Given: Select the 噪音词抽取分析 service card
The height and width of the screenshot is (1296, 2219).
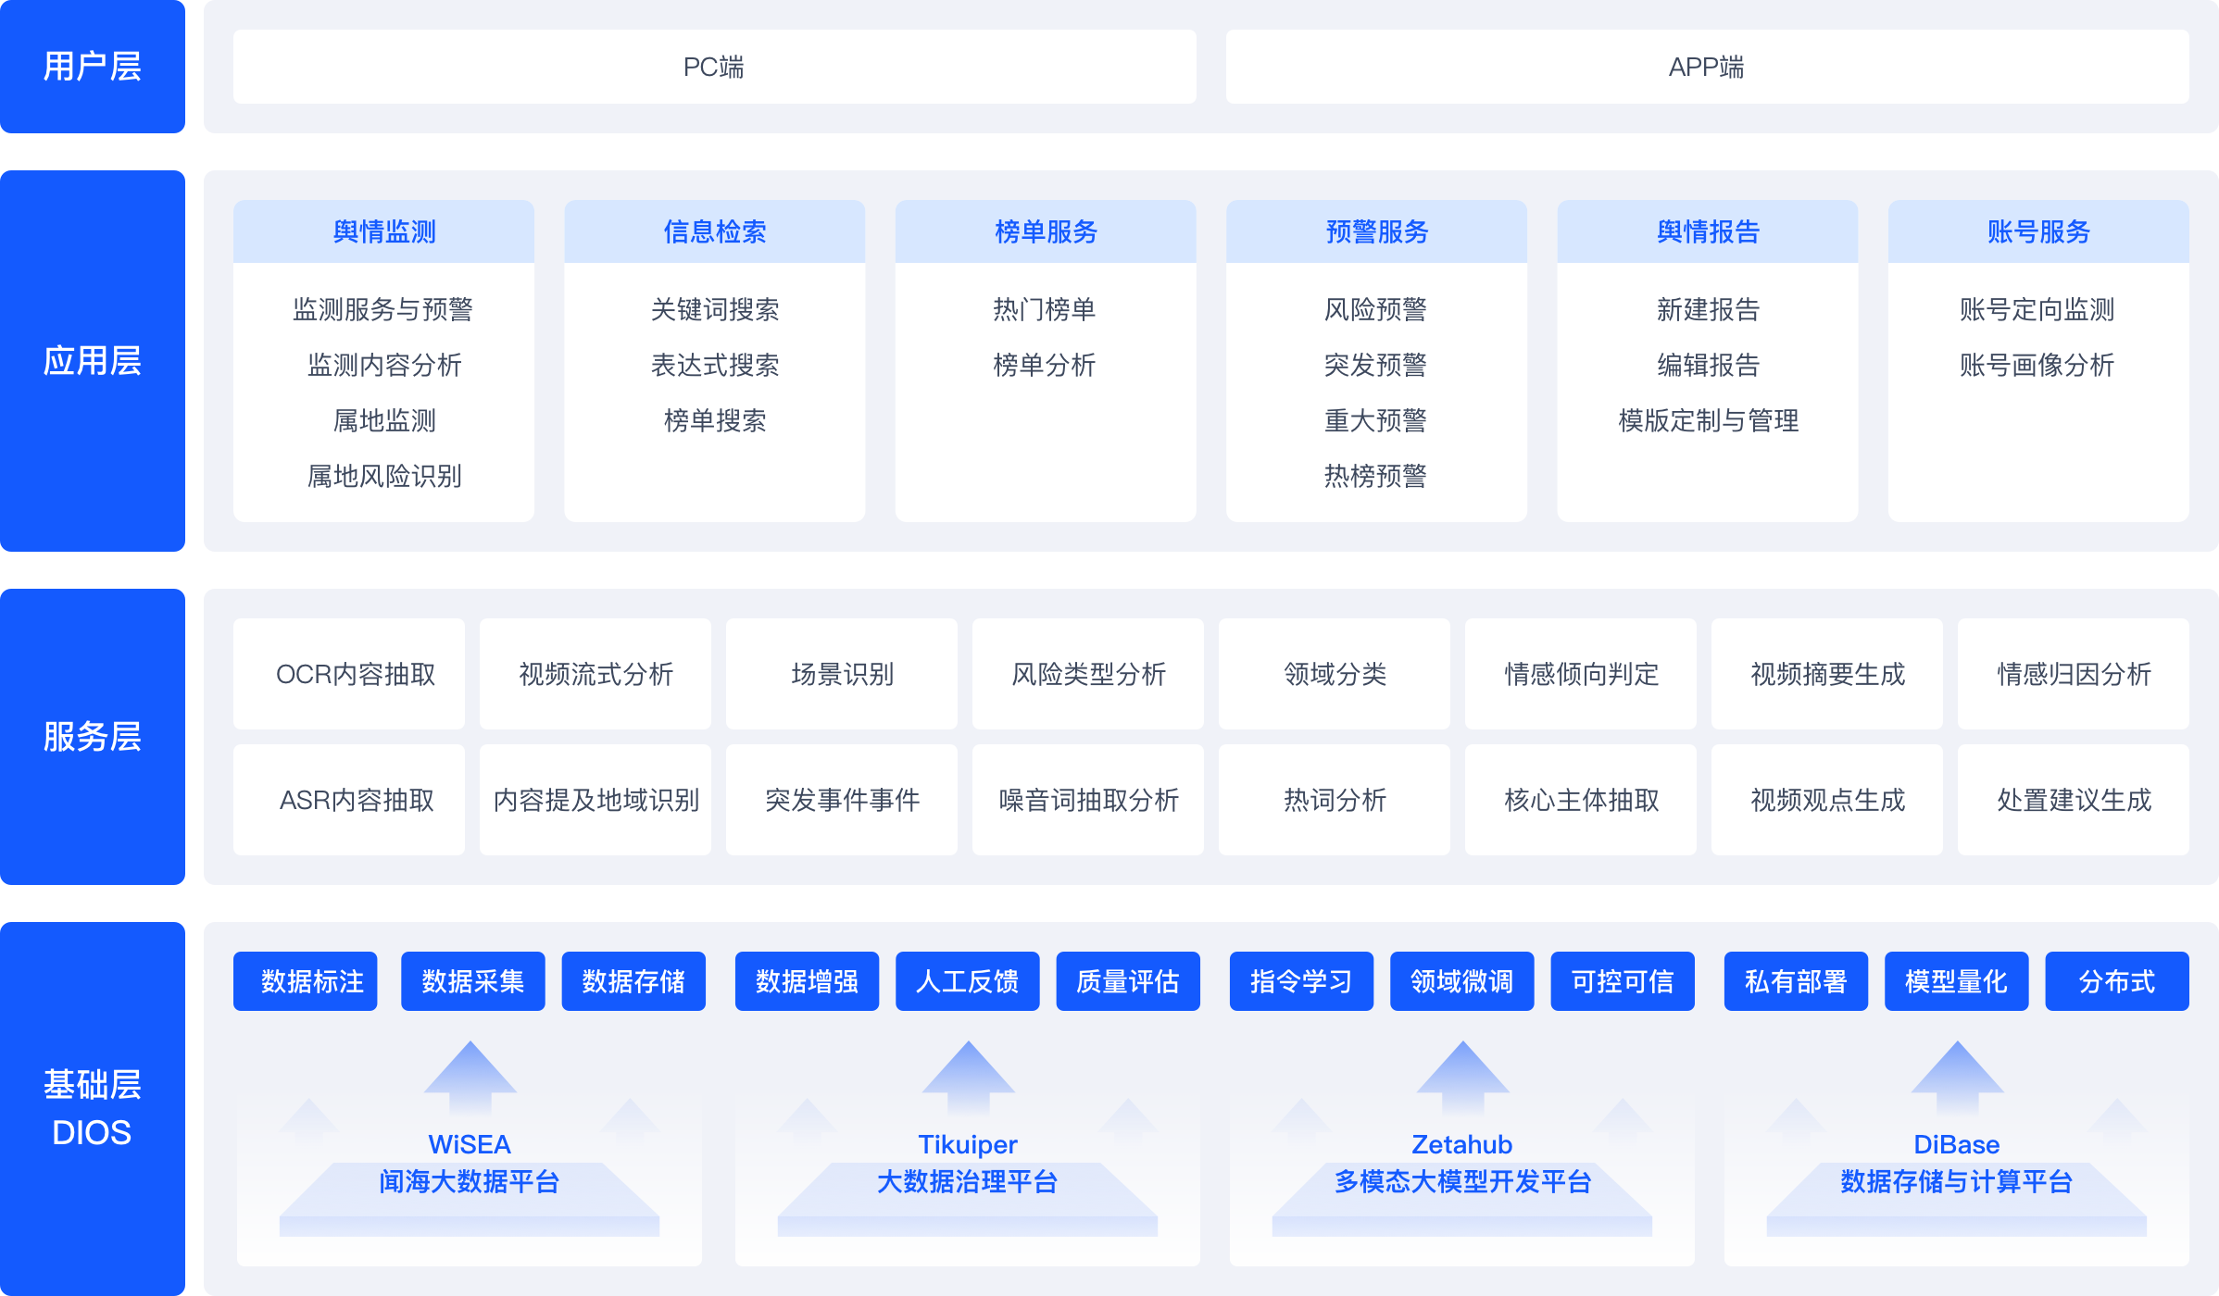Looking at the screenshot, I should coord(1088,800).
